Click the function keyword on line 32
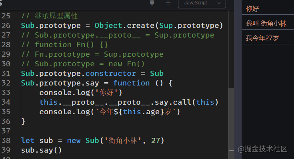This screenshot has height=159, width=294. pos(132,83)
